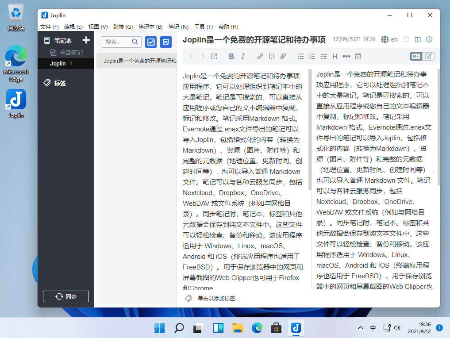This screenshot has height=338, width=450.
Task: Insert a numbered list
Action: pyautogui.click(x=312, y=56)
